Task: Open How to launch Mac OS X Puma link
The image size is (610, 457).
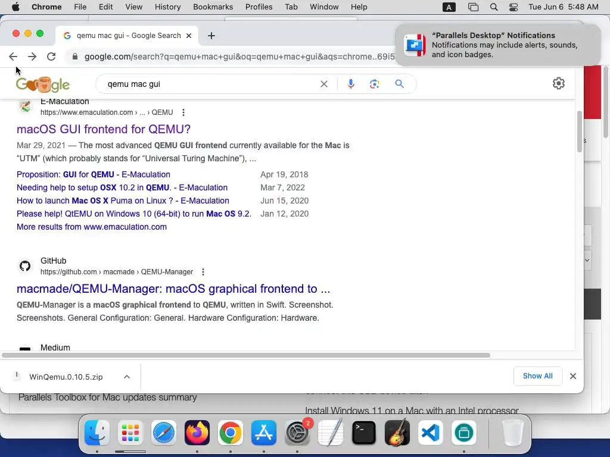Action: (123, 201)
